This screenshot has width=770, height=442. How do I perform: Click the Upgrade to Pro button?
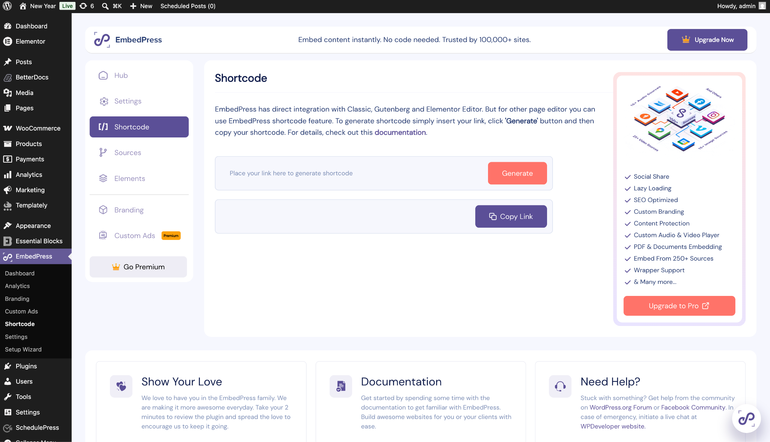[x=679, y=306]
